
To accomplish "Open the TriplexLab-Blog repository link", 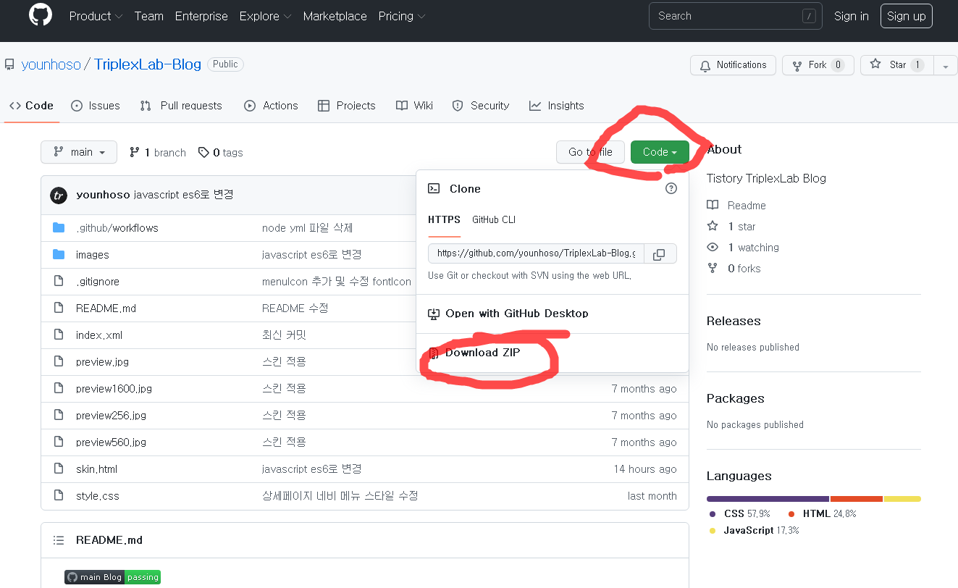I will 148,64.
